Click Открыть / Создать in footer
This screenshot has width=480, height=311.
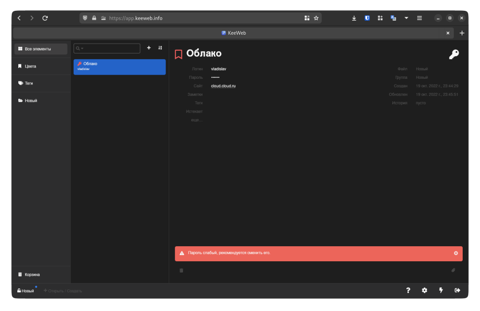[x=63, y=291]
